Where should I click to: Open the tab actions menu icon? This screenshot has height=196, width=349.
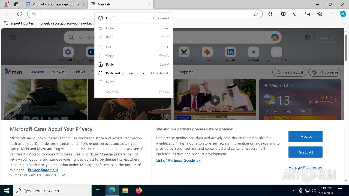(16, 4)
